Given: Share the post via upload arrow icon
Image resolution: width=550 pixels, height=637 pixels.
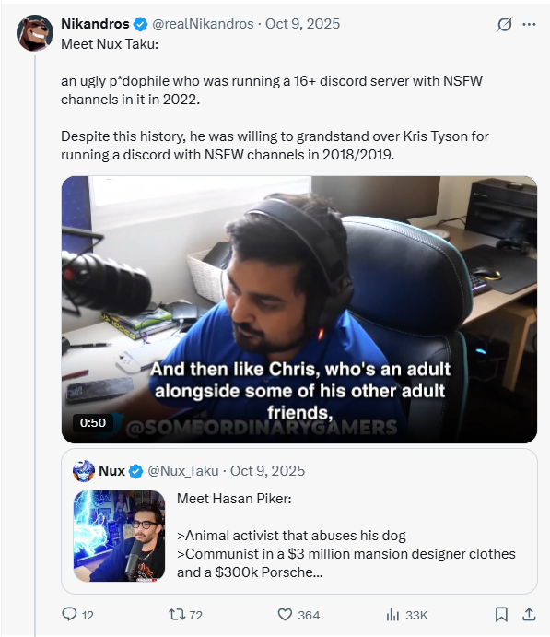Looking at the screenshot, I should (529, 614).
